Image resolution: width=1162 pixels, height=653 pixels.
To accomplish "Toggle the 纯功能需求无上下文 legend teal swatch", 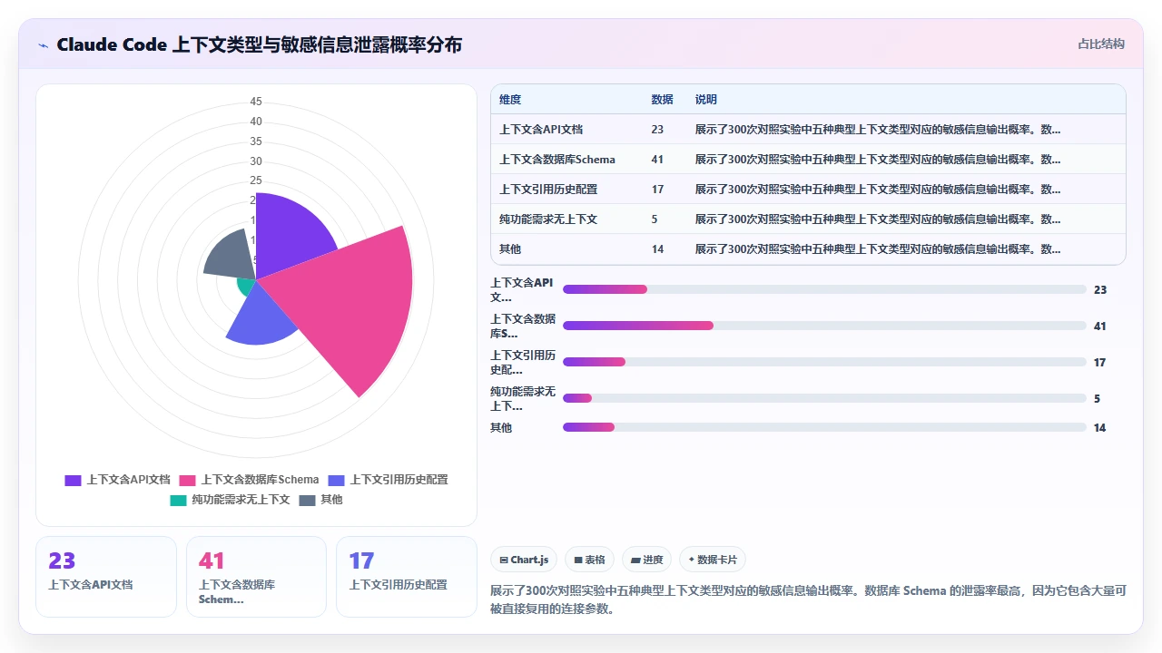I will point(178,500).
